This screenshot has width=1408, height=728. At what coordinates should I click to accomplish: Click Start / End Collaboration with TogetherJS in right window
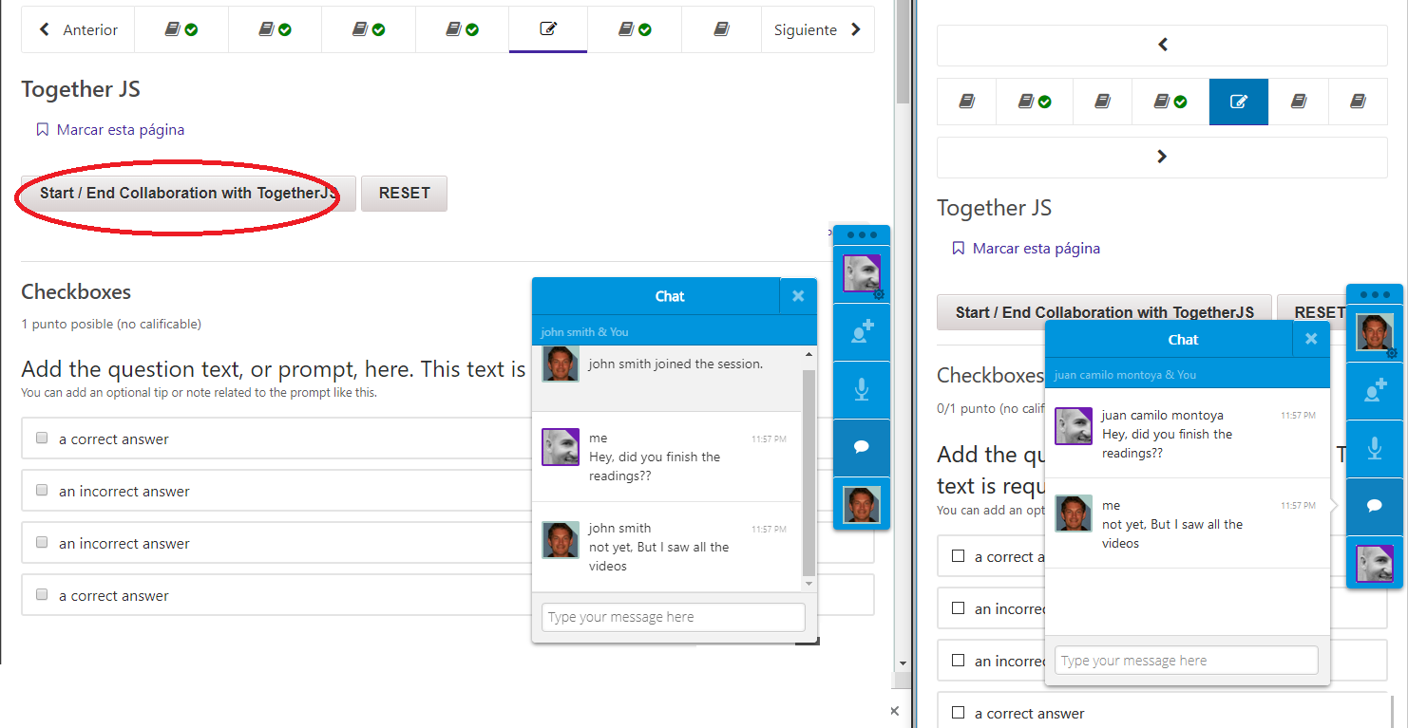pyautogui.click(x=1104, y=312)
